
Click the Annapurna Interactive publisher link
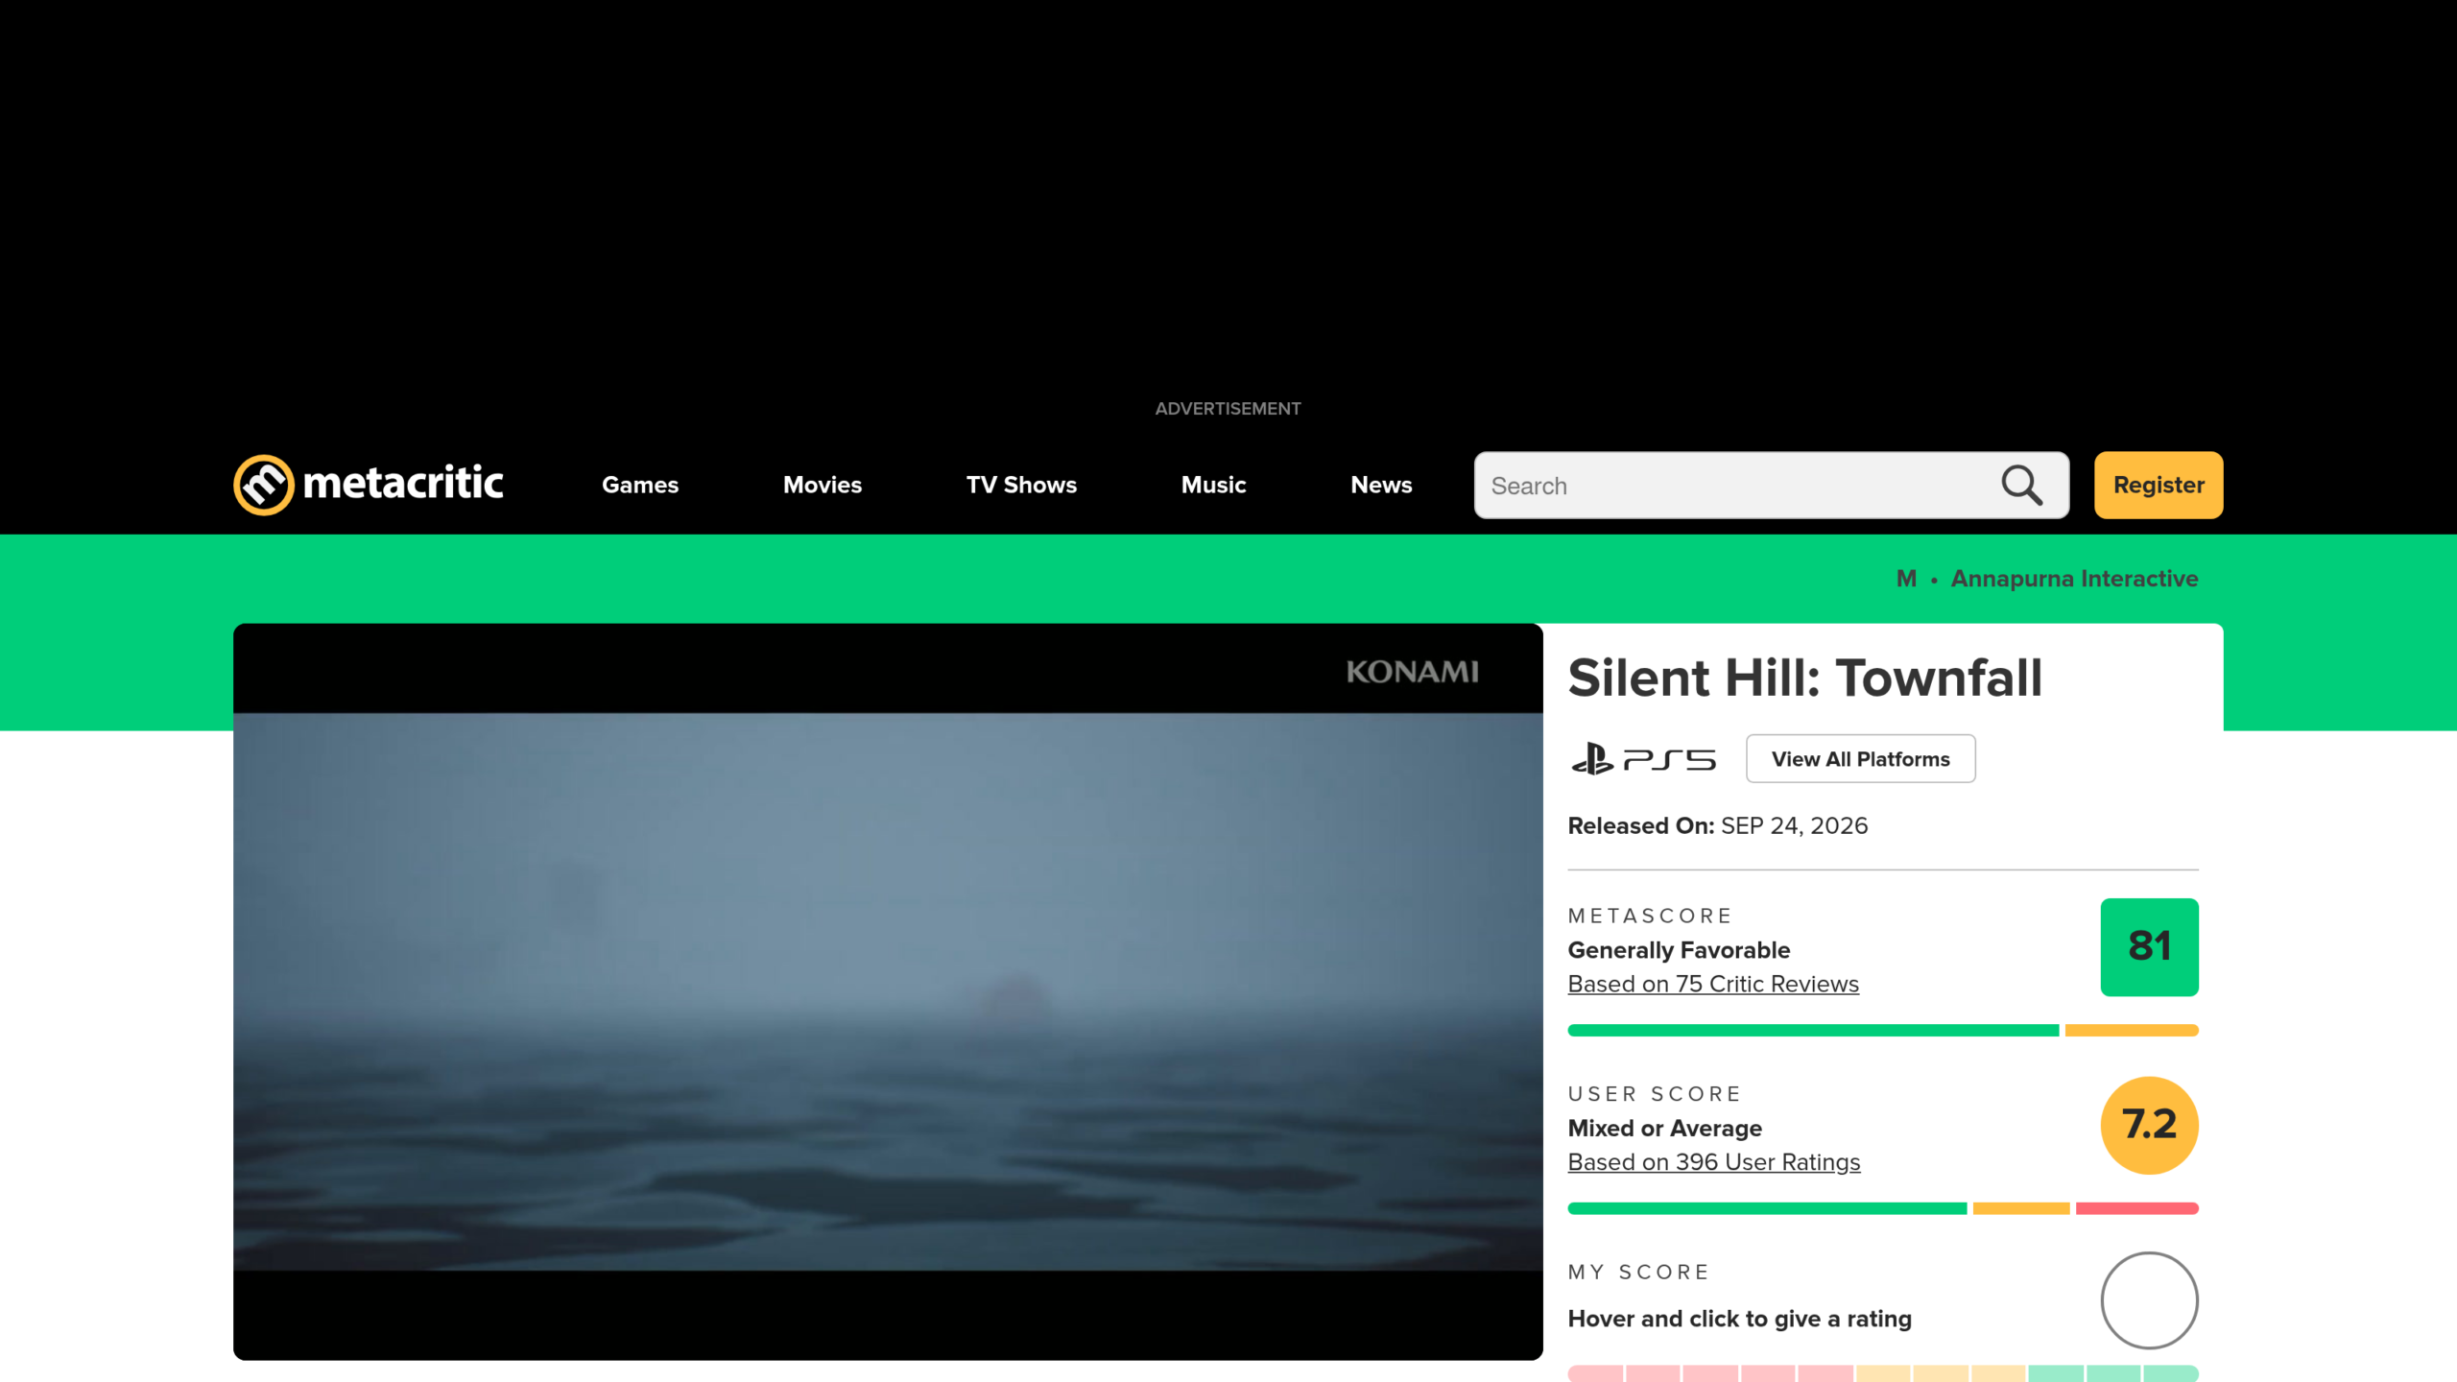pos(2074,579)
